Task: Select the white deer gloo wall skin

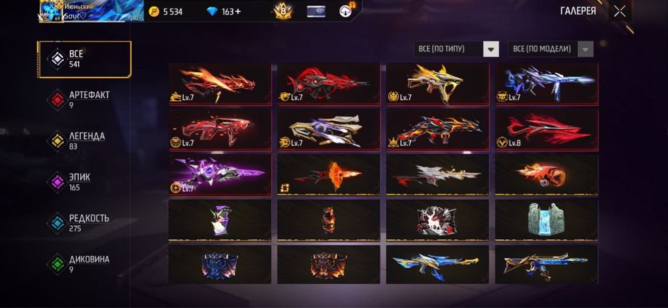Action: (438, 220)
